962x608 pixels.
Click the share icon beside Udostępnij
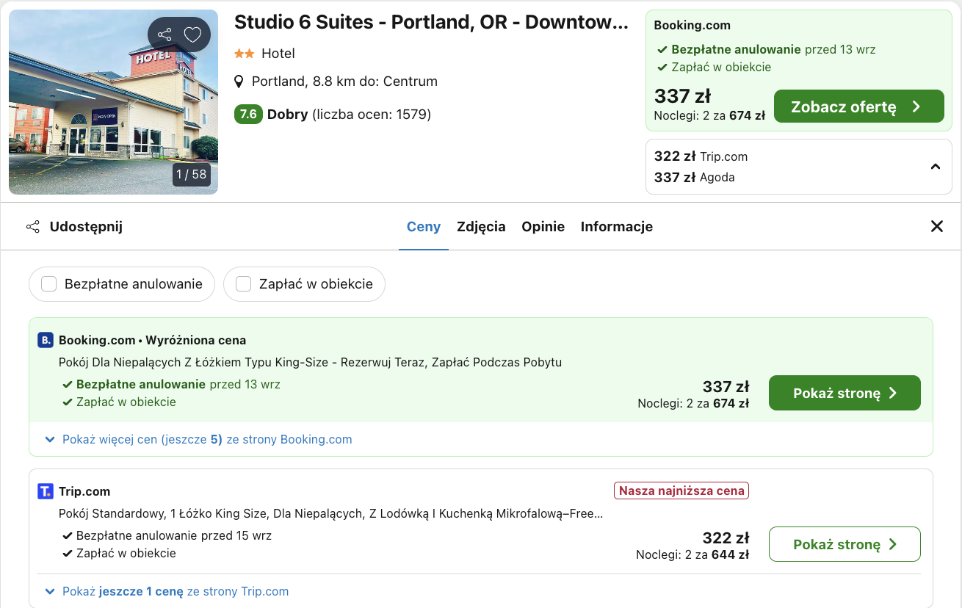coord(33,227)
